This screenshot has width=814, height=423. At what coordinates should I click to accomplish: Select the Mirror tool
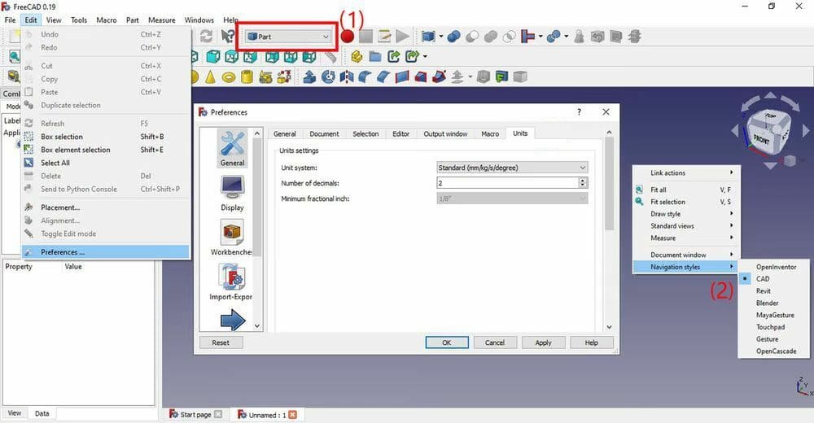coord(346,76)
